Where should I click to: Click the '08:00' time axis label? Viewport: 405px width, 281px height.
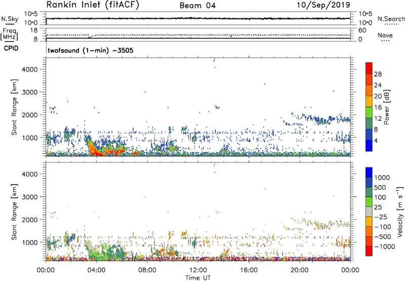tap(147, 270)
